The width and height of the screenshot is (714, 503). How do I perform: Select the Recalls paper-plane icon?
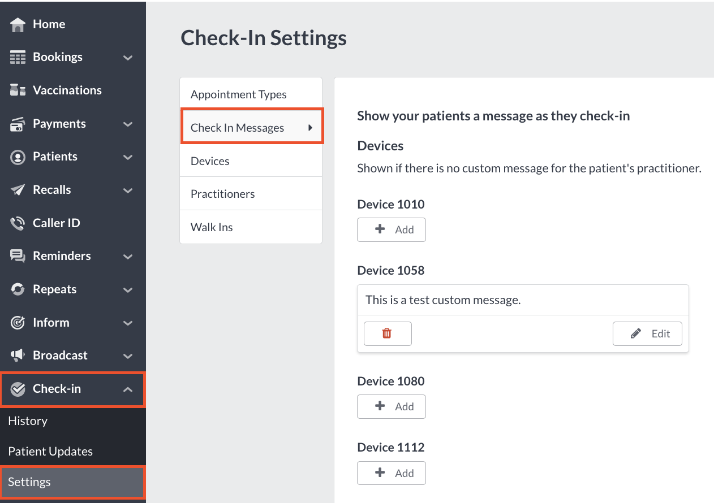click(18, 189)
